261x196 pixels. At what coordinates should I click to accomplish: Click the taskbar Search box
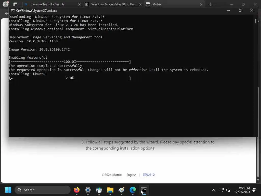tap(43, 190)
